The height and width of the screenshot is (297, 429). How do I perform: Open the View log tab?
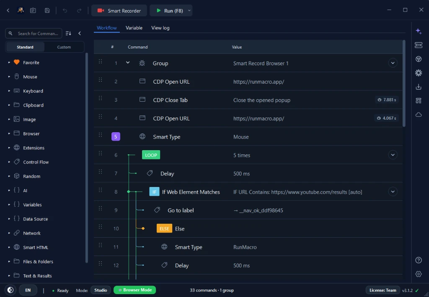pos(160,28)
